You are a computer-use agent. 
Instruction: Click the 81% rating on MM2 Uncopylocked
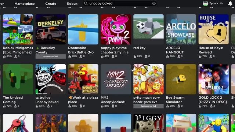pyautogui.click(x=107, y=106)
